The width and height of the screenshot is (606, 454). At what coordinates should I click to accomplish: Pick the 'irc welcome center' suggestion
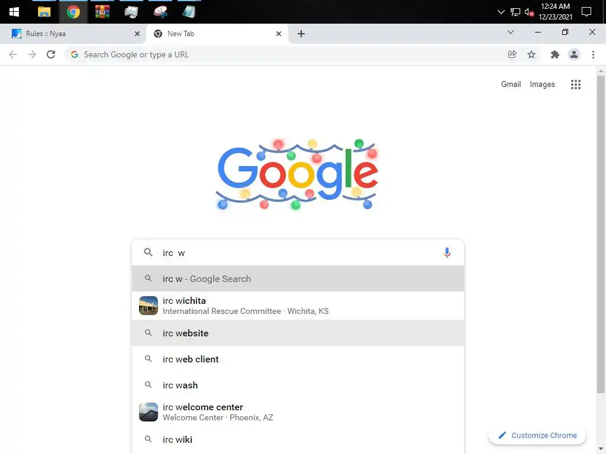pos(298,412)
